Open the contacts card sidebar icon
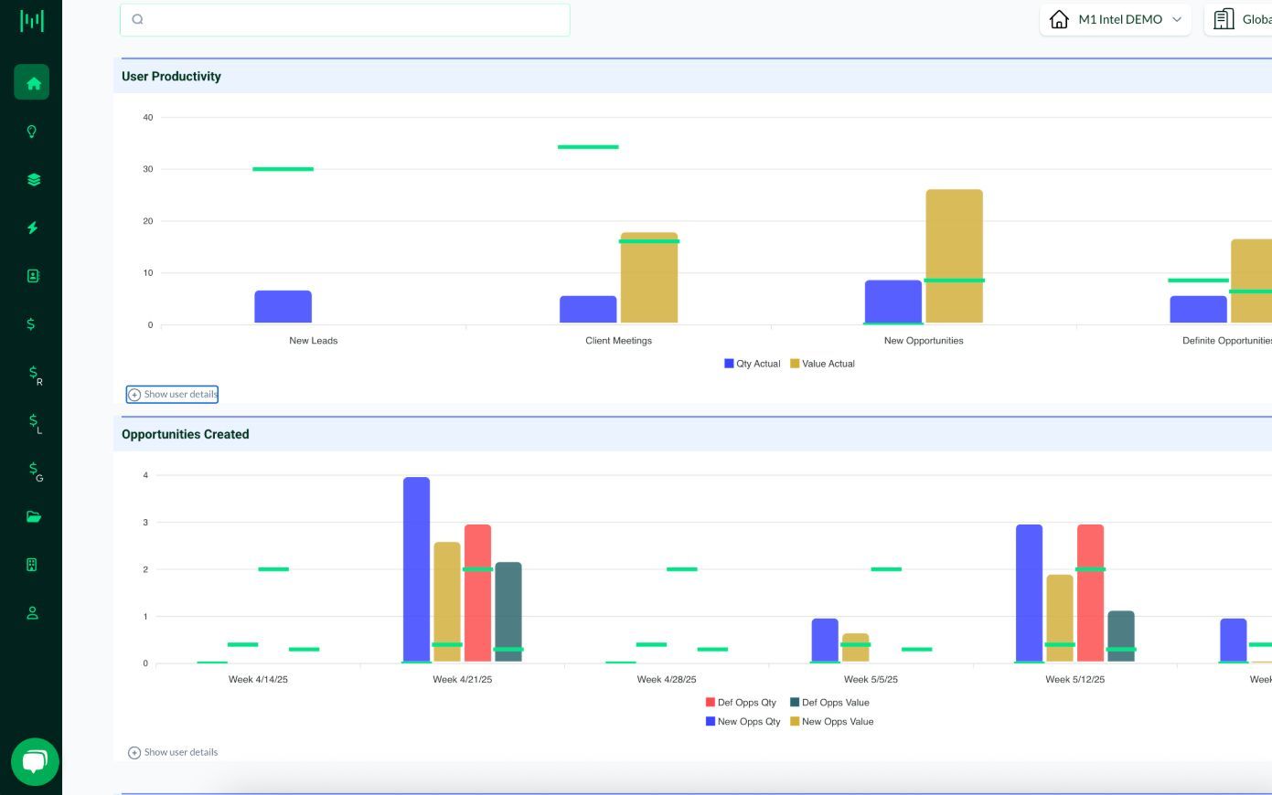The width and height of the screenshot is (1272, 795). click(33, 276)
